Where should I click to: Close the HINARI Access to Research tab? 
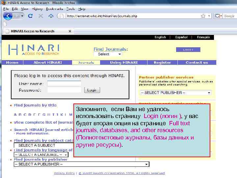coord(70,31)
